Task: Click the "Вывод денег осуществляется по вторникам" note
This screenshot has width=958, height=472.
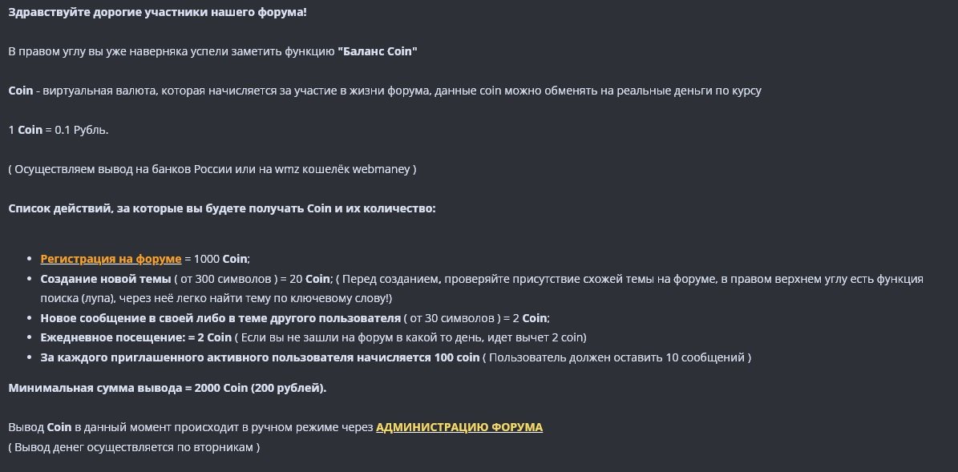Action: point(134,447)
